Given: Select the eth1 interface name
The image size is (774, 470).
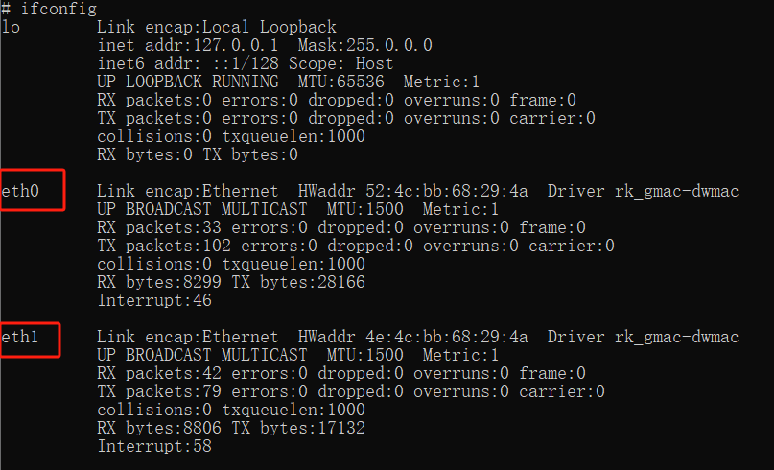Looking at the screenshot, I should (x=20, y=337).
